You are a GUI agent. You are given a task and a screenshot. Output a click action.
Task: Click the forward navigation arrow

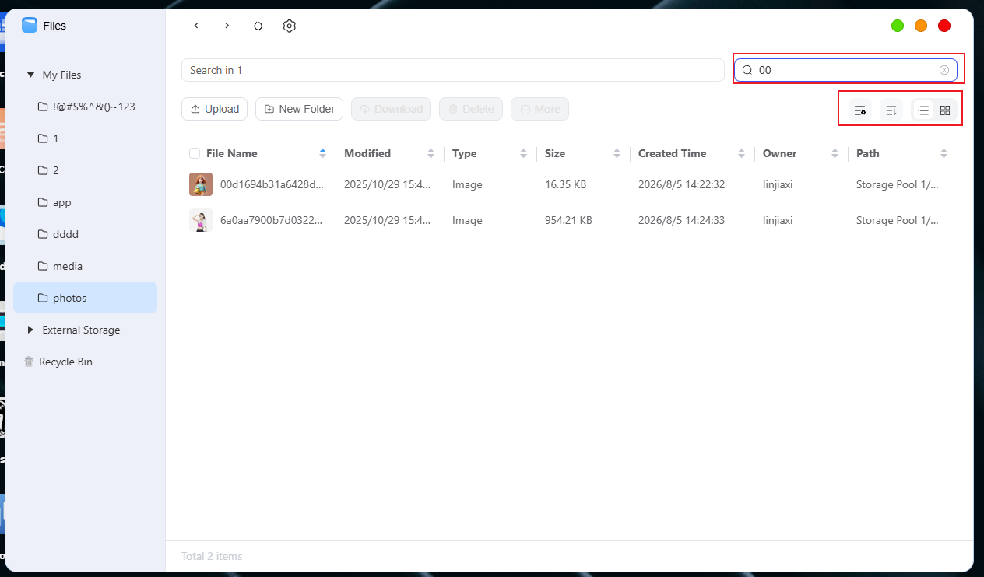coord(227,26)
